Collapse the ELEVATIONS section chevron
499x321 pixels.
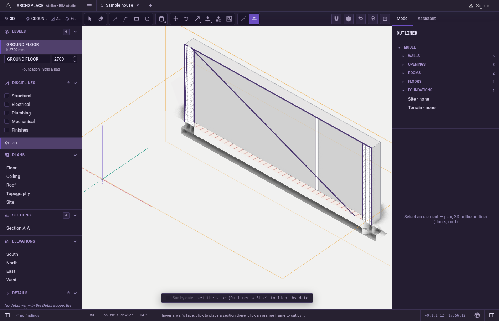coord(75,241)
